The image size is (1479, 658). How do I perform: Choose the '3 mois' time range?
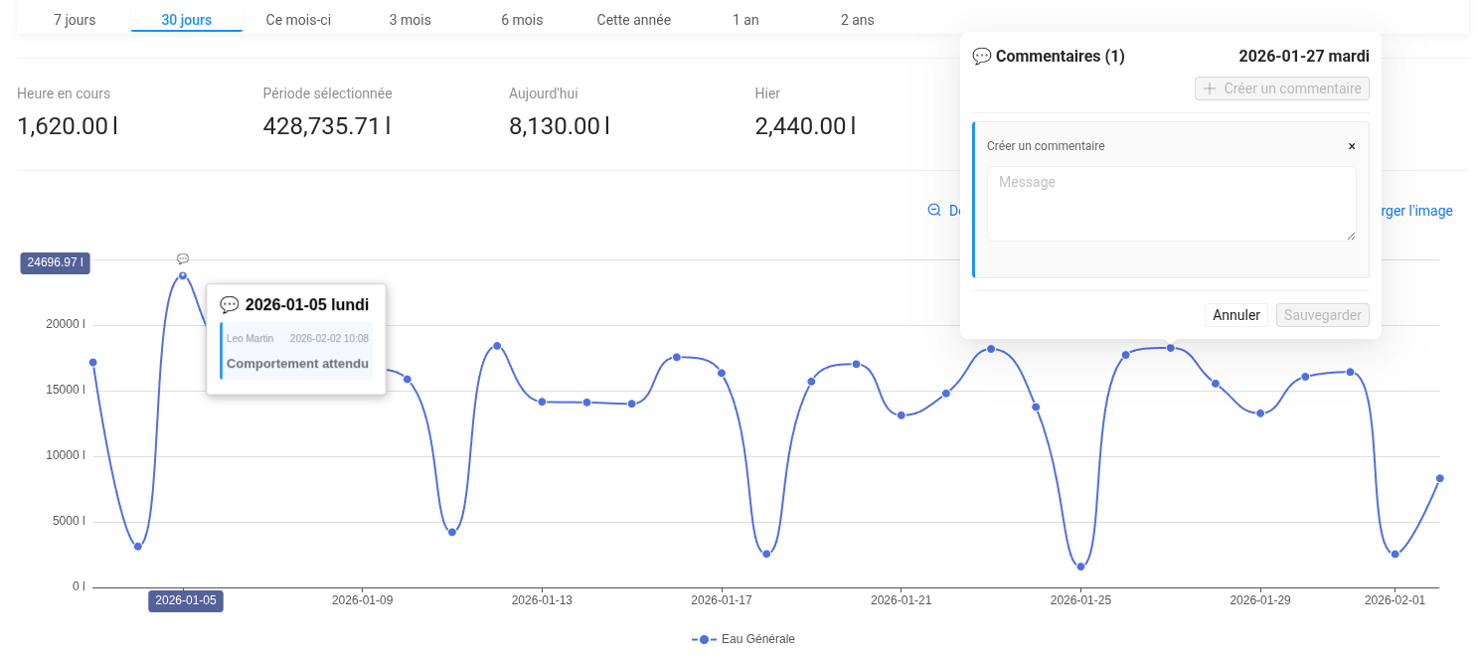pos(410,20)
